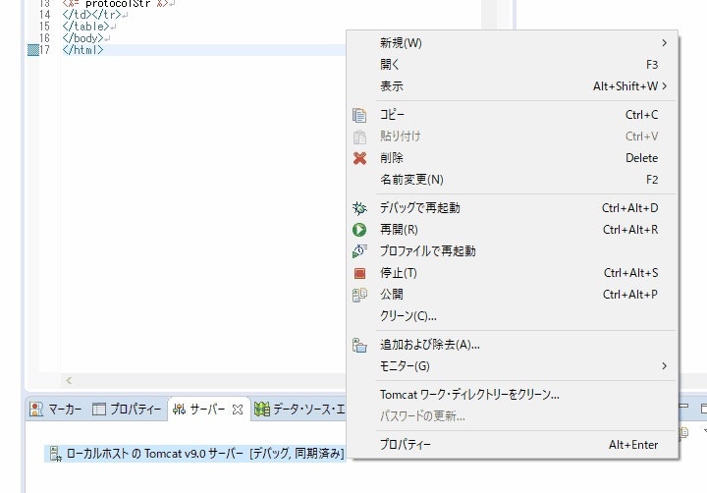Click the データ・ソース tab icon
This screenshot has height=493, width=707.
(x=262, y=410)
